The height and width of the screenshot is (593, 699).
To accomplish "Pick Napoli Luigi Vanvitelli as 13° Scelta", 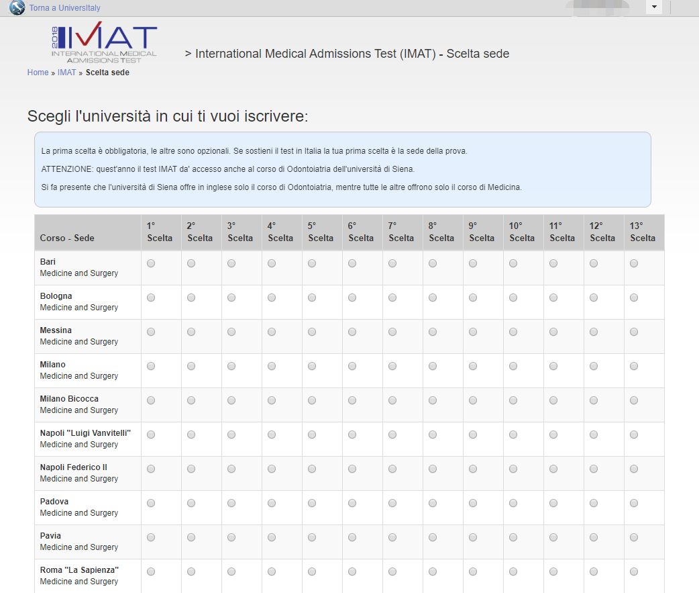I will coord(634,435).
